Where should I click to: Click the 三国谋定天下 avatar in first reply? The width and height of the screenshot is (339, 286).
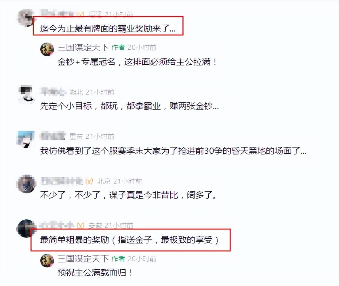(47, 49)
